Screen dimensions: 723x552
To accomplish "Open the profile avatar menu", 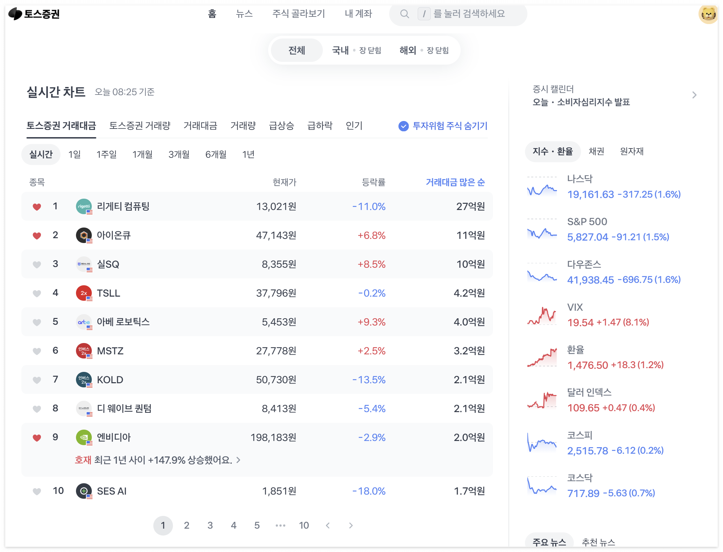I will [x=708, y=14].
